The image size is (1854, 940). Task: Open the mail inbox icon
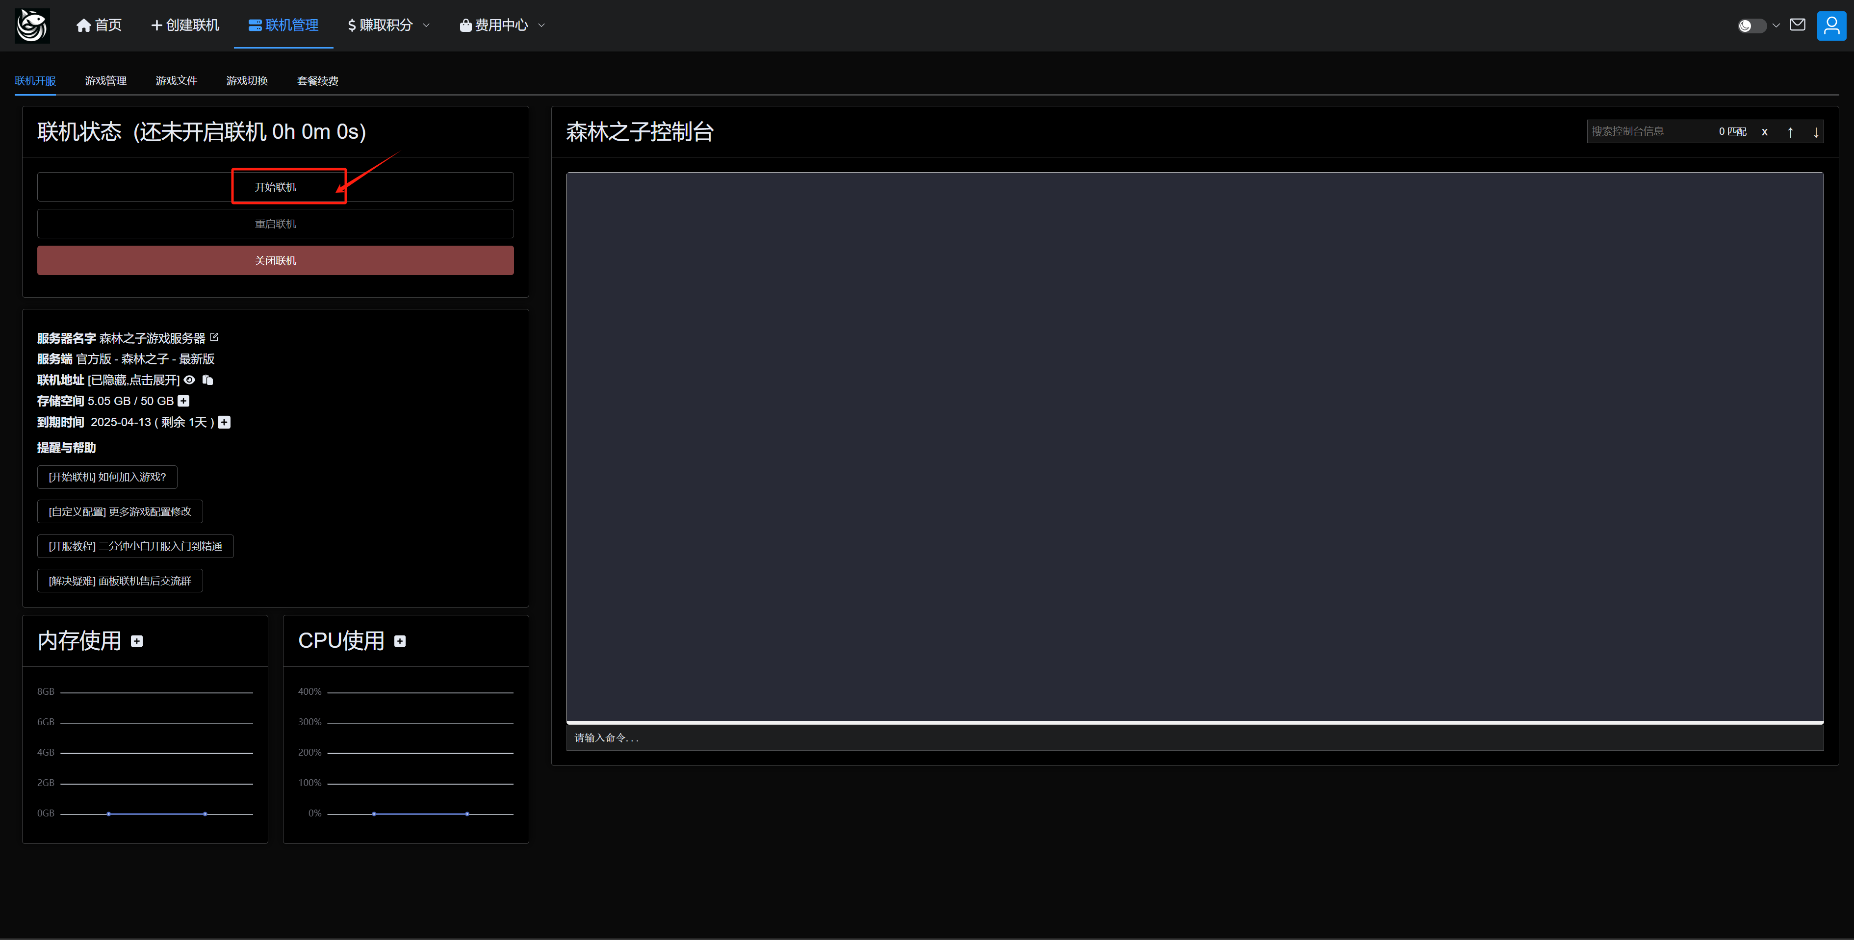pyautogui.click(x=1797, y=25)
